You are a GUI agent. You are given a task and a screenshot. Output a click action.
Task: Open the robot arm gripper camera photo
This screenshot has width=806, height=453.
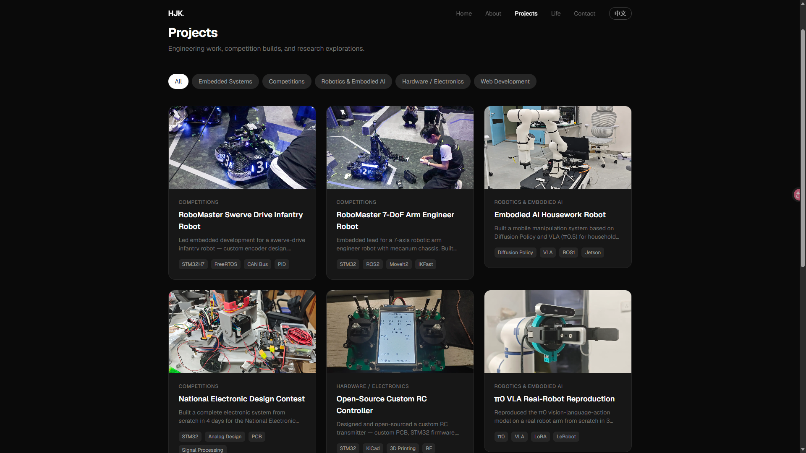[558, 331]
